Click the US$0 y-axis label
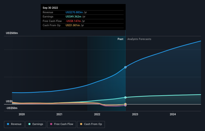This screenshot has height=131, width=205. [9, 101]
